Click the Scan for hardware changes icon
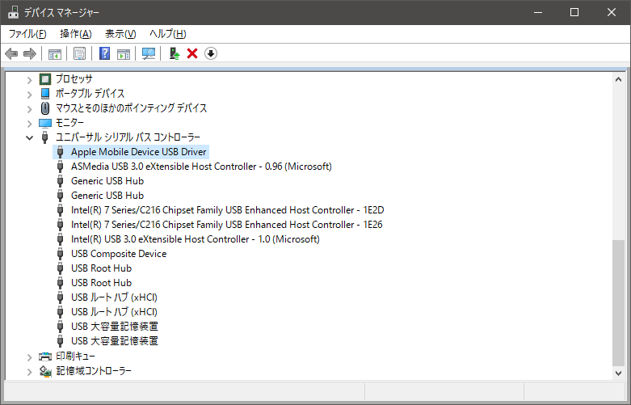Image resolution: width=631 pixels, height=405 pixels. tap(149, 53)
